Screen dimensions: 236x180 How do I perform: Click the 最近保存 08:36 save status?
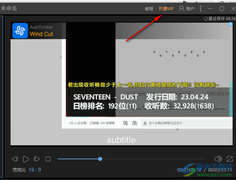(220, 19)
